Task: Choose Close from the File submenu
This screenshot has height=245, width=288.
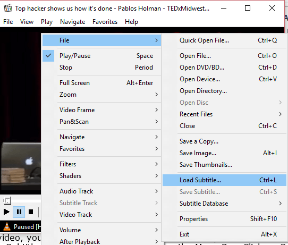Action: pyautogui.click(x=224, y=126)
